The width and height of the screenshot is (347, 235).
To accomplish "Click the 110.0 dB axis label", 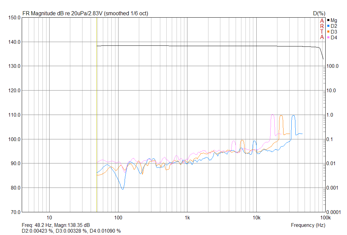I will (x=14, y=115).
